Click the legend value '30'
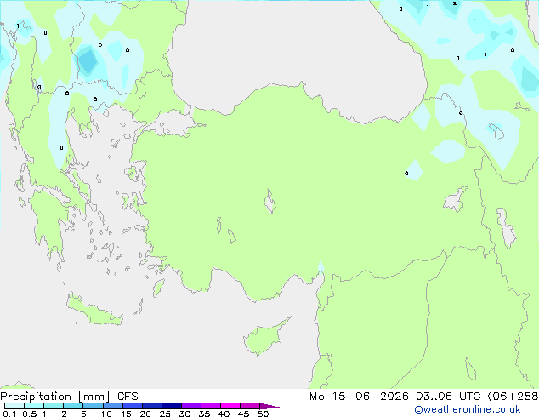539x417 pixels. point(184,414)
